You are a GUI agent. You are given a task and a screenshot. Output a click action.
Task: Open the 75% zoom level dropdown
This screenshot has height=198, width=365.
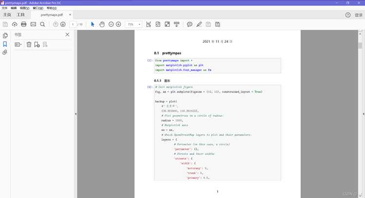click(x=134, y=24)
